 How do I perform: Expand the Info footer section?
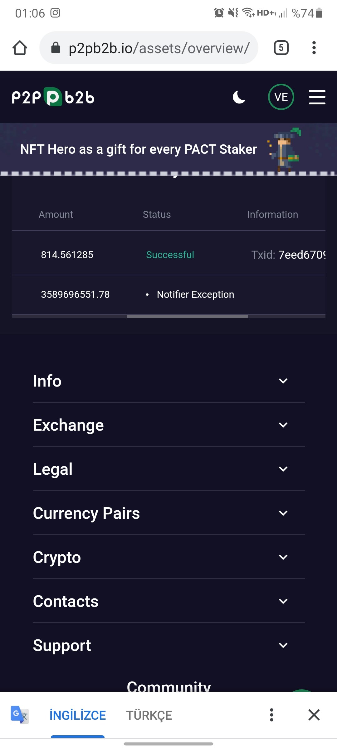point(169,381)
